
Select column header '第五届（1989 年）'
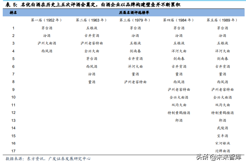pos(222,20)
